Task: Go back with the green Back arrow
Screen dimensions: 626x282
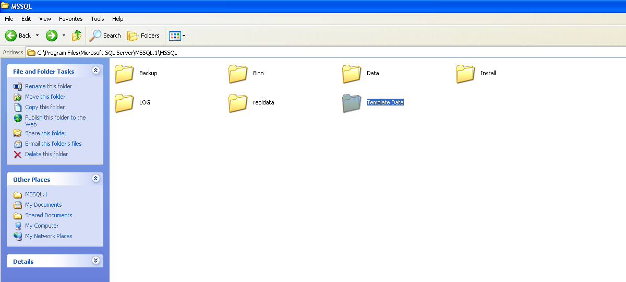Action: pyautogui.click(x=18, y=36)
